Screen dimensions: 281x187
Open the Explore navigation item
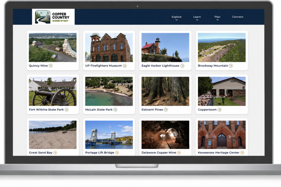[177, 17]
